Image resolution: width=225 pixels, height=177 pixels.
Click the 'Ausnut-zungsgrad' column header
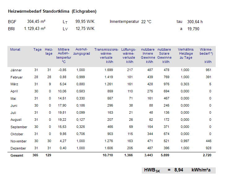(81, 51)
